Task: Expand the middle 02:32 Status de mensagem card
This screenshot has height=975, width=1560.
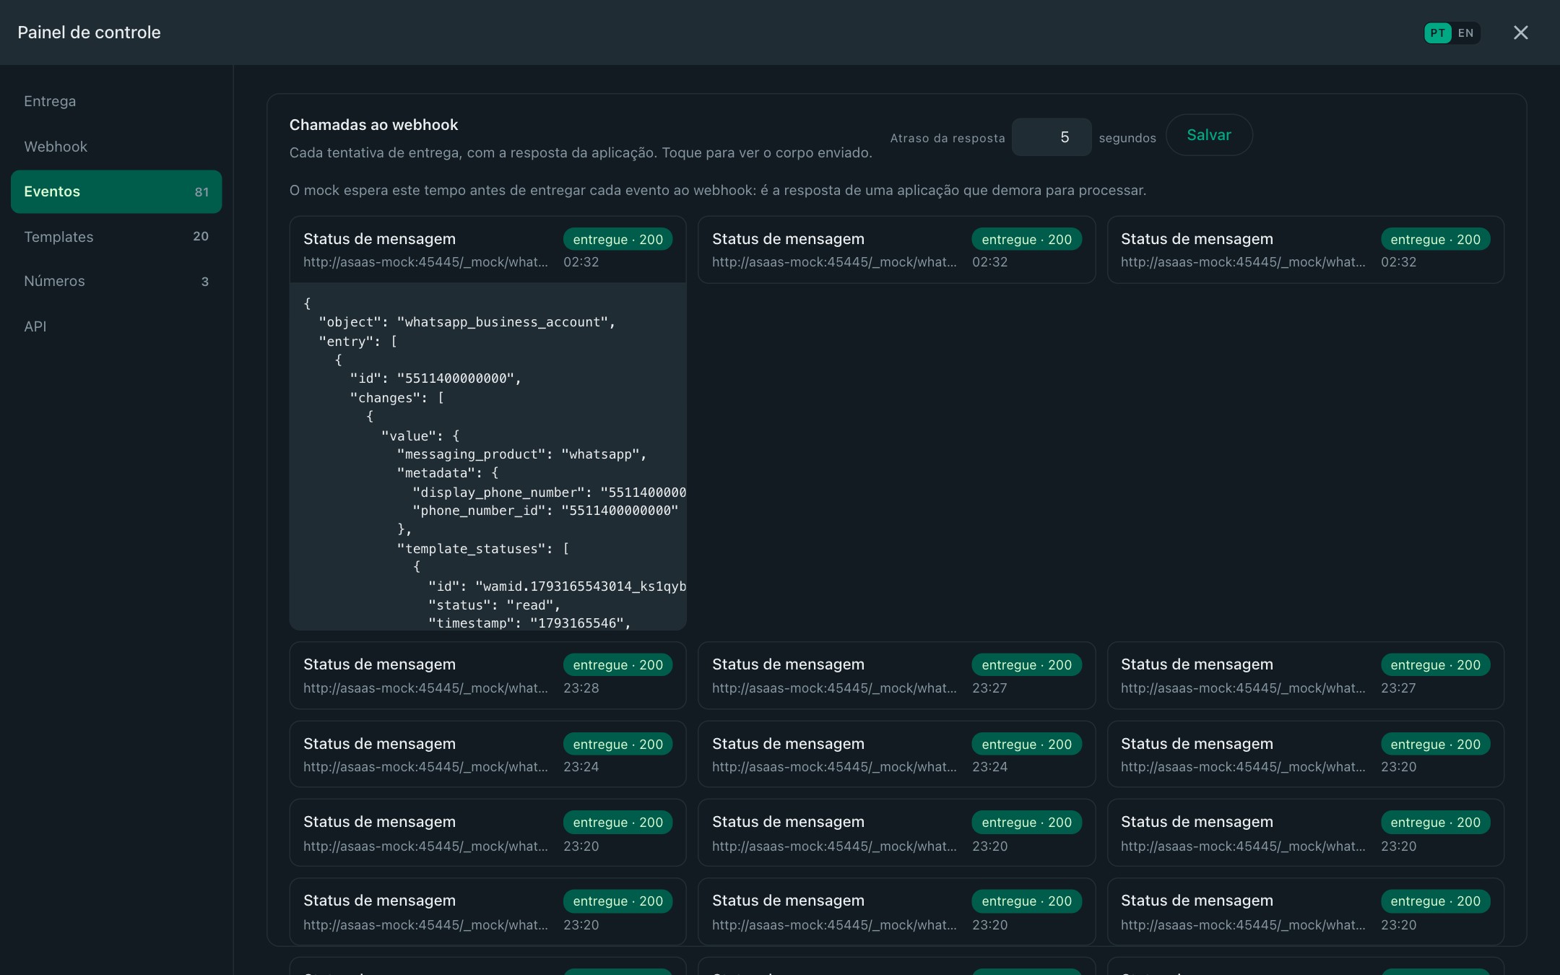Action: pos(896,249)
